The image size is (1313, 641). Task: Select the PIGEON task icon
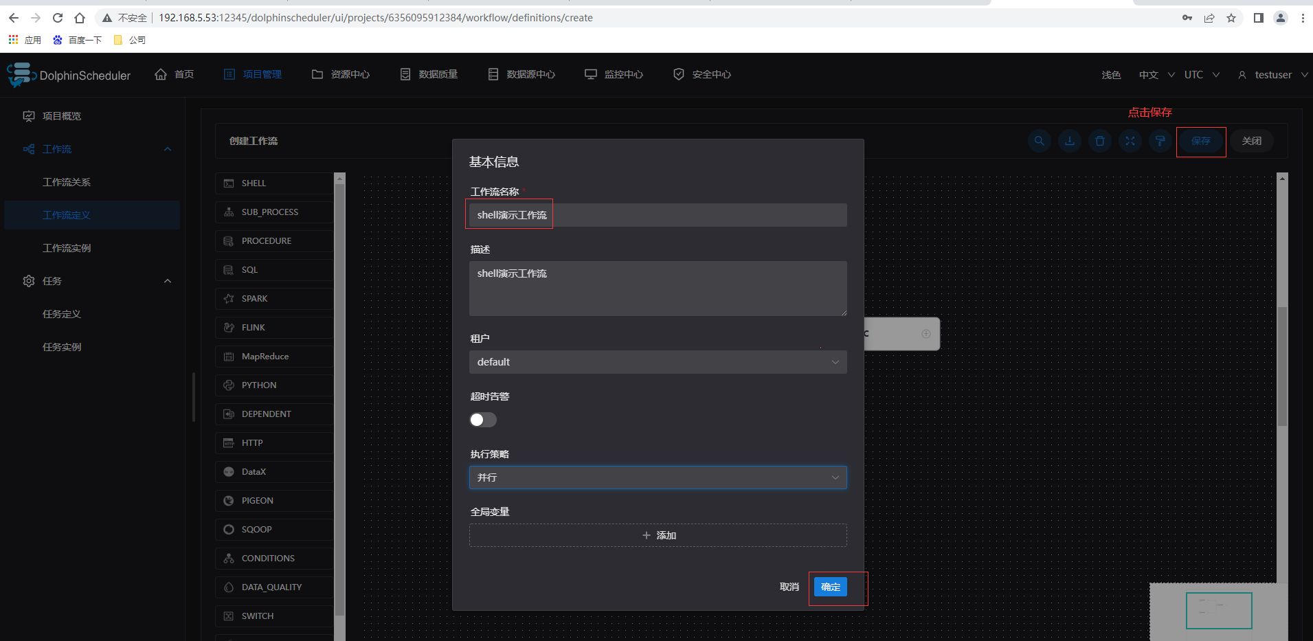(229, 501)
